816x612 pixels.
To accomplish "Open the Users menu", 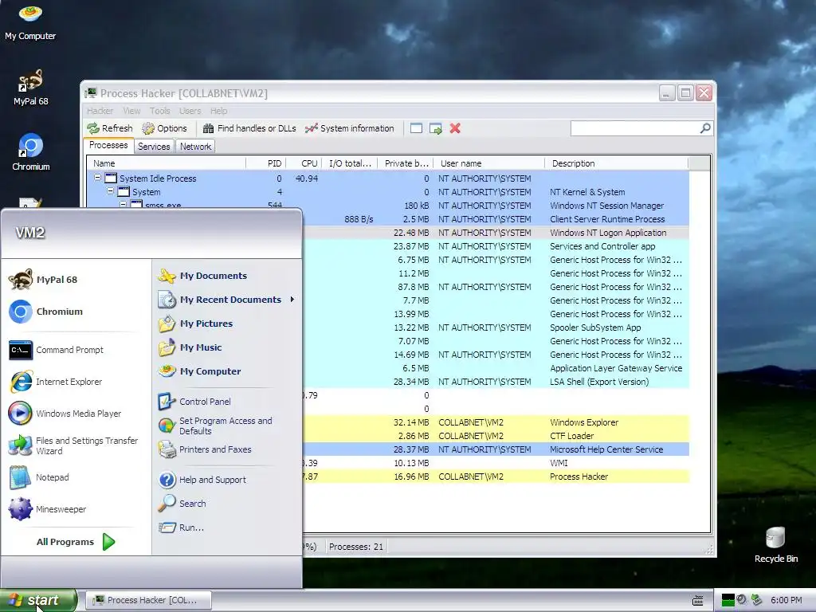I will pyautogui.click(x=190, y=111).
